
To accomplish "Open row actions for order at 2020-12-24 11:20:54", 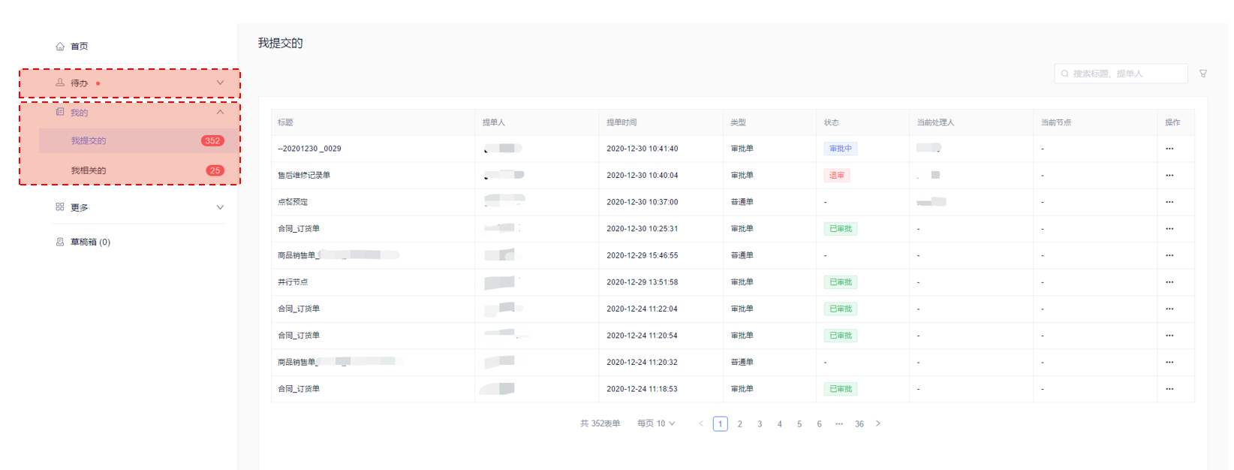I will pyautogui.click(x=1169, y=336).
